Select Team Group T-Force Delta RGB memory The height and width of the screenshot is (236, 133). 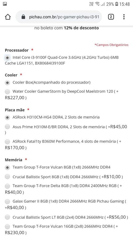tap(7, 186)
